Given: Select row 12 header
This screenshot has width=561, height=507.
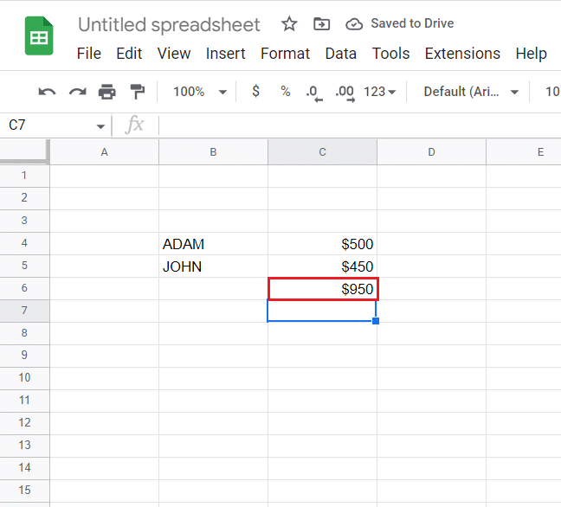Looking at the screenshot, I should tap(24, 422).
